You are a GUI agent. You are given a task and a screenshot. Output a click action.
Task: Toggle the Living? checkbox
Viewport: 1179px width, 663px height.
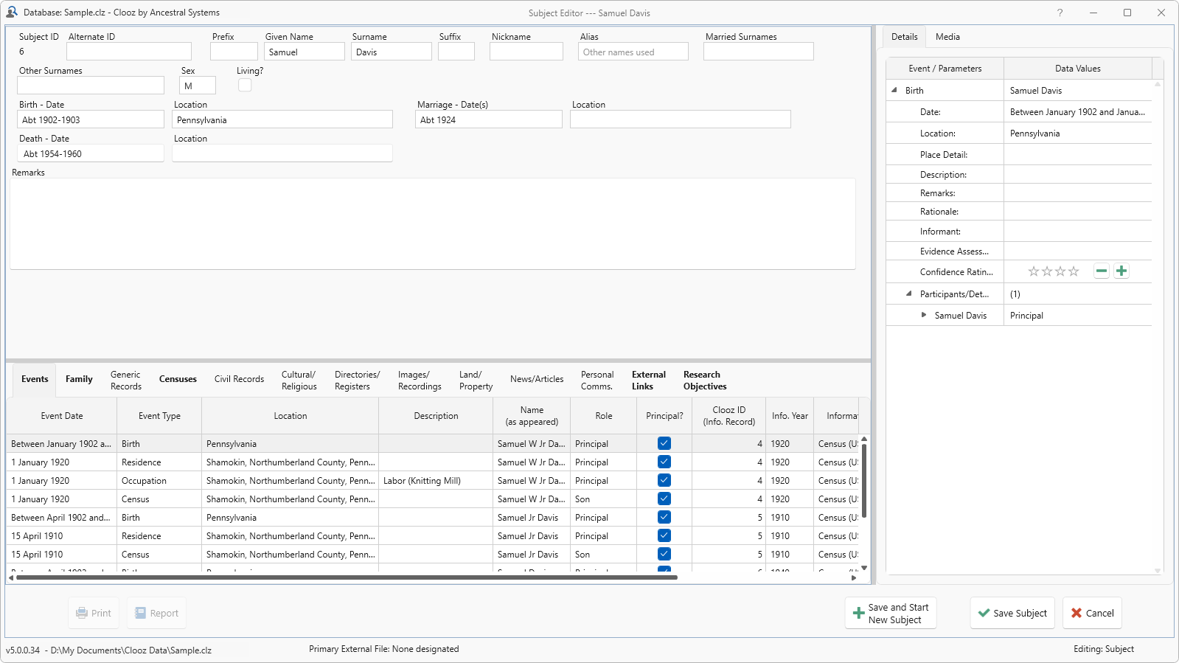pos(245,86)
